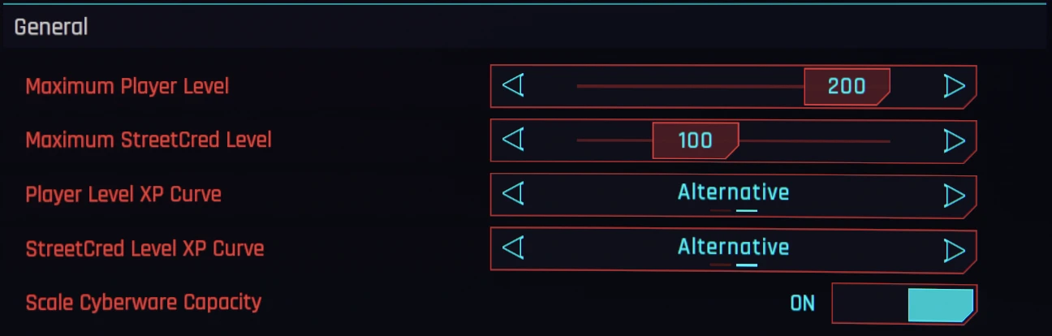1052x336 pixels.
Task: Select the Scale Cyberware Capacity setting label
Action: click(144, 303)
